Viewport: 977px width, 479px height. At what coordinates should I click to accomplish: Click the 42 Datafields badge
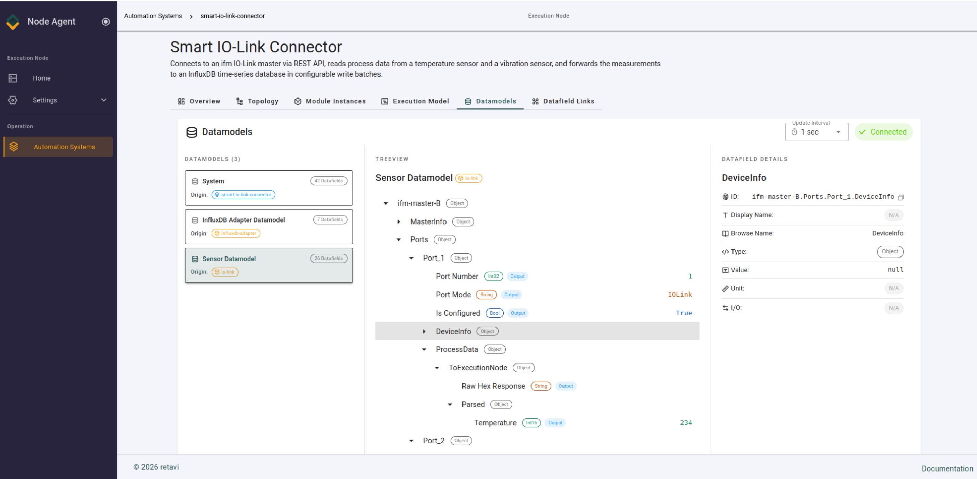tap(329, 181)
